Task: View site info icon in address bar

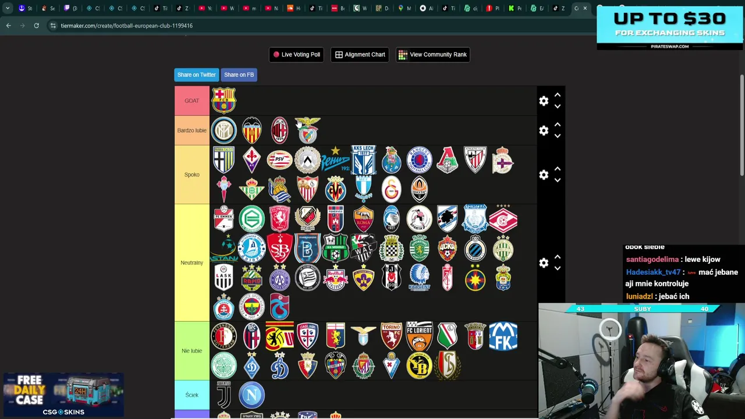Action: click(52, 26)
